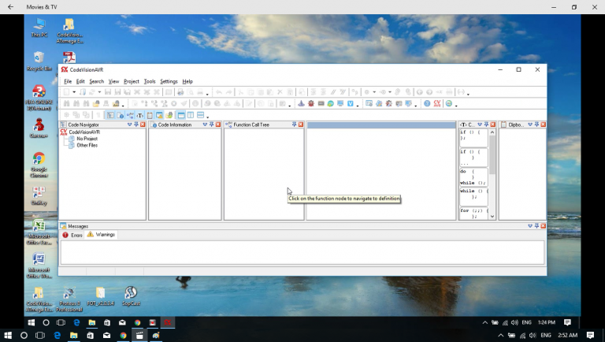
Task: Open the Code Navigator panel dropdown arrow
Action: [128, 125]
